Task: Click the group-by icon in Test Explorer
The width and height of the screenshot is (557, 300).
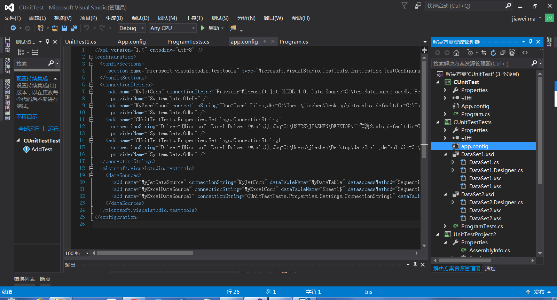Action: [21, 52]
